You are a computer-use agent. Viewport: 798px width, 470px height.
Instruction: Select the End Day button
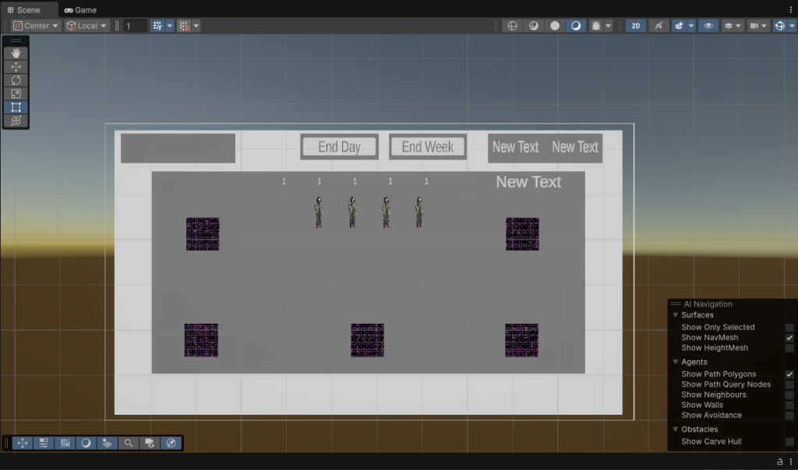point(340,147)
